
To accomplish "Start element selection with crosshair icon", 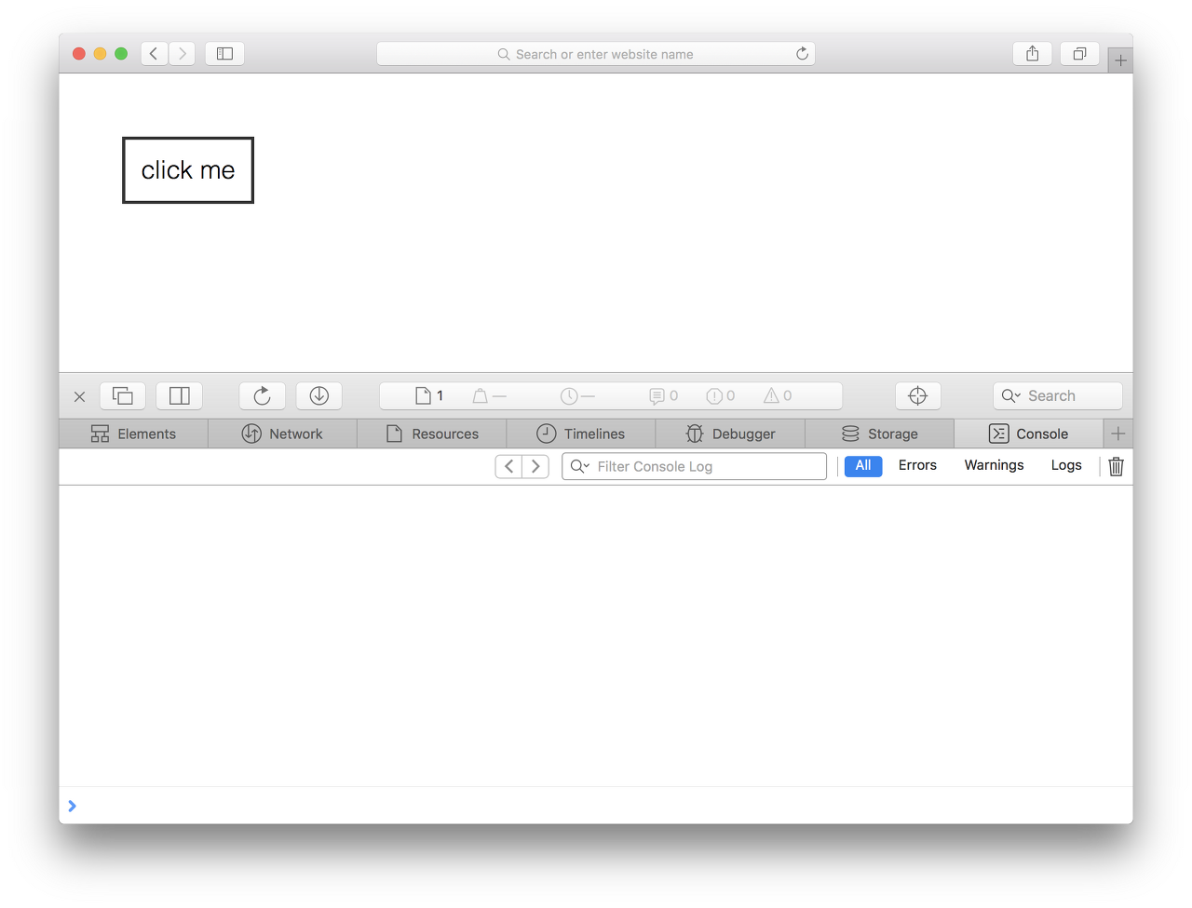I will tap(918, 395).
